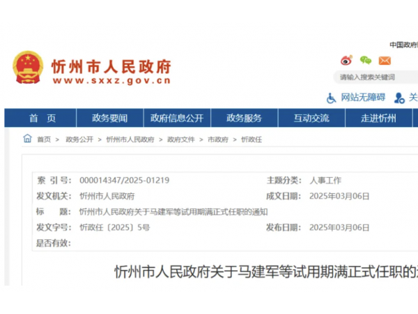Click the Weibo icon

346,61
